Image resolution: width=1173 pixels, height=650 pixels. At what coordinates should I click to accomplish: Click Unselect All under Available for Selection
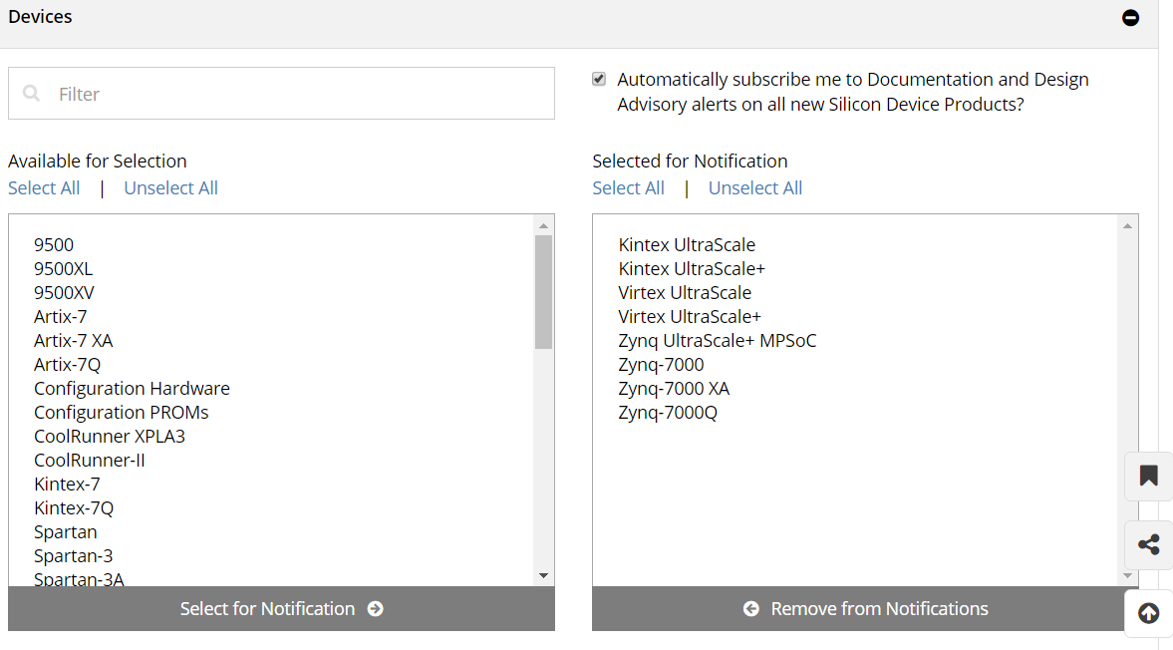click(x=170, y=188)
